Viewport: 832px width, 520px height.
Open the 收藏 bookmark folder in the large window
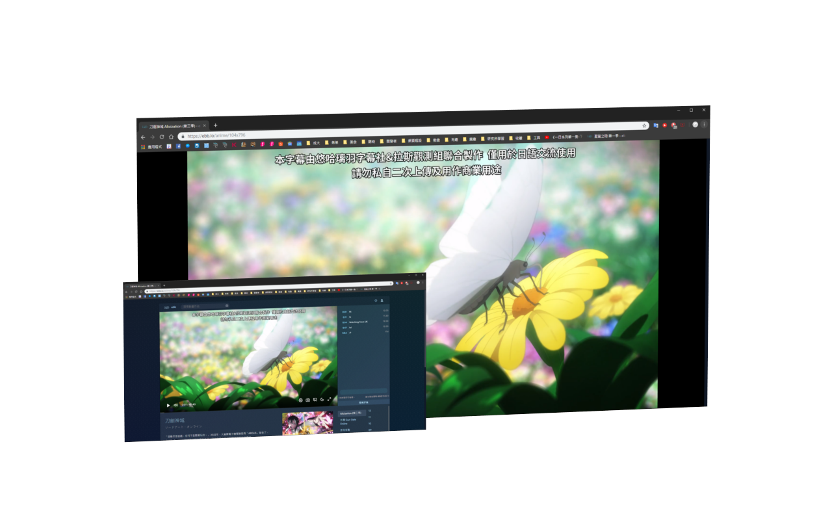tap(516, 138)
